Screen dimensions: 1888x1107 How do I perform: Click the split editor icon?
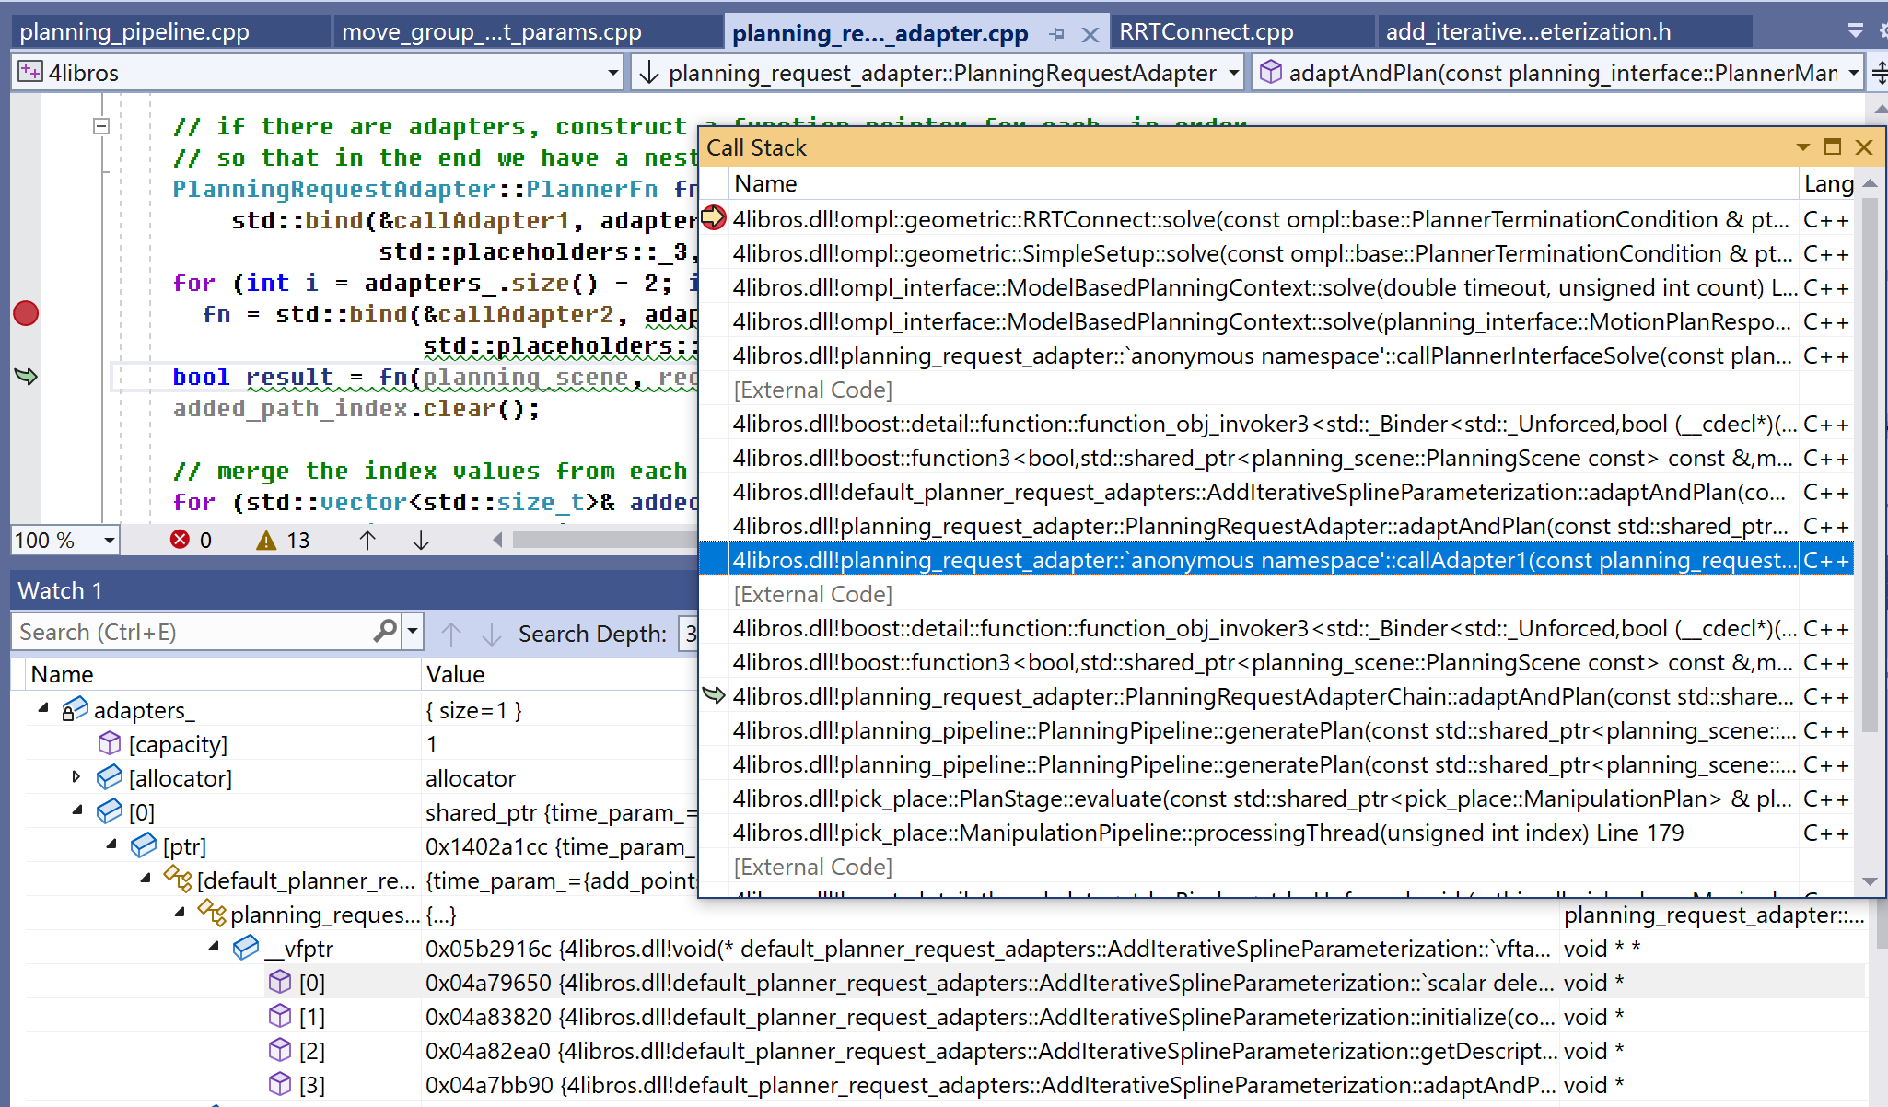[x=1879, y=73]
